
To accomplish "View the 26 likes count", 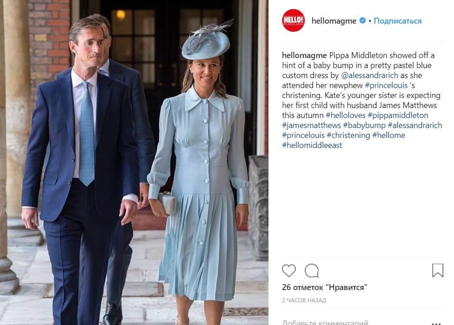I will [x=325, y=287].
